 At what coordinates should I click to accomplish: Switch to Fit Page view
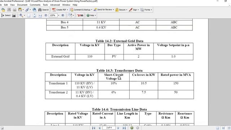coord(35,15)
